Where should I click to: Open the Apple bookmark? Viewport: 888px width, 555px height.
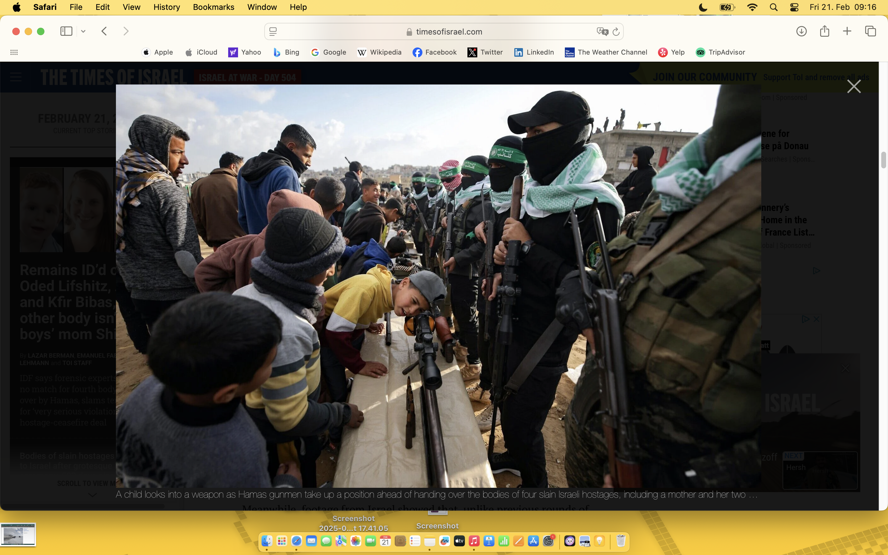tap(158, 52)
